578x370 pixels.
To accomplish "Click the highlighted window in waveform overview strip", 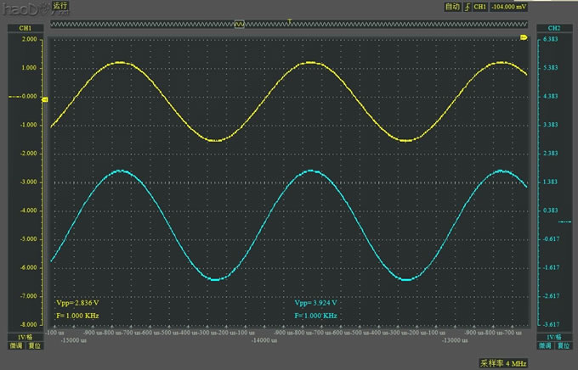I will pos(239,25).
